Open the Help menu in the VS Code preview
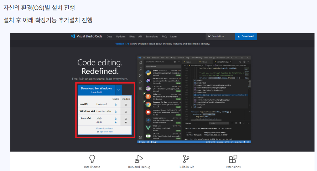The width and height of the screenshot is (317, 171). click(x=187, y=58)
